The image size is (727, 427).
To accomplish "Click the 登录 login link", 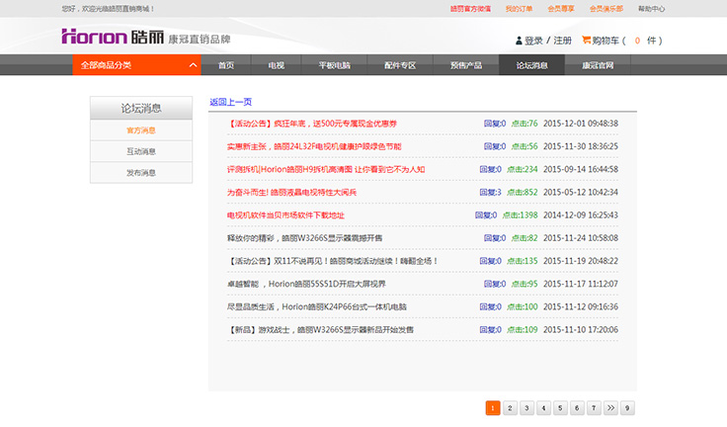I will coord(533,41).
